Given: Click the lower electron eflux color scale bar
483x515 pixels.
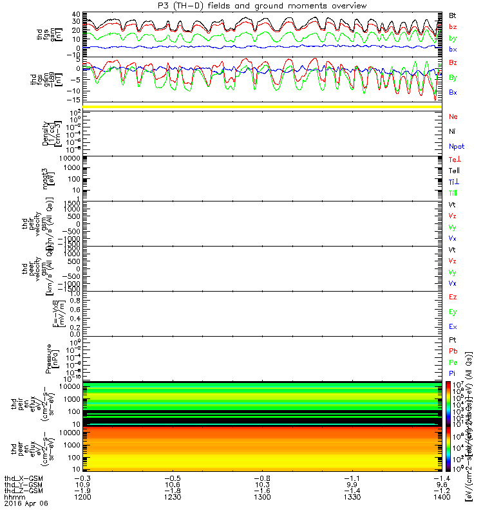Looking at the screenshot, I should 448,449.
